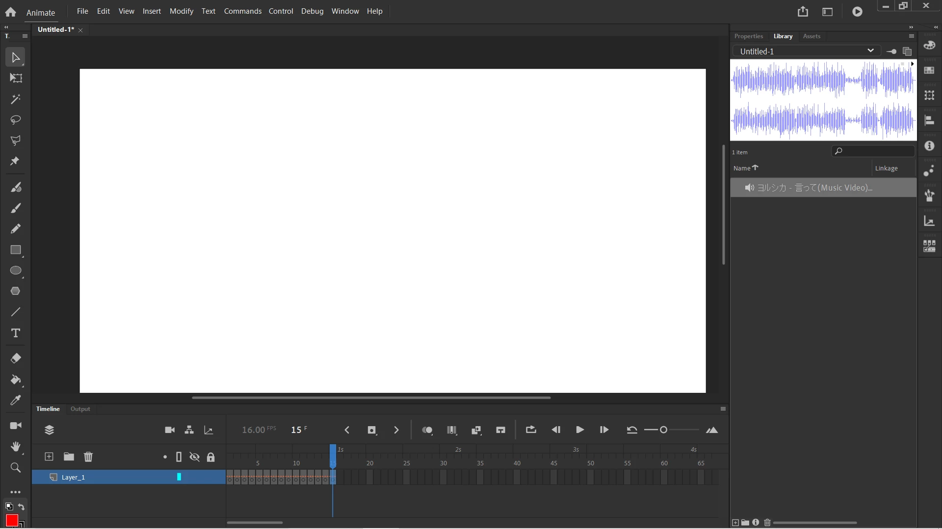The width and height of the screenshot is (942, 529).
Task: Open the Library panel options menu
Action: point(912,36)
